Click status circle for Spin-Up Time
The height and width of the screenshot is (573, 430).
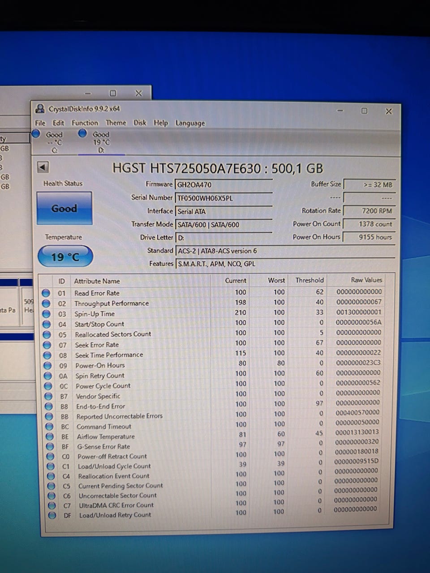coord(46,314)
